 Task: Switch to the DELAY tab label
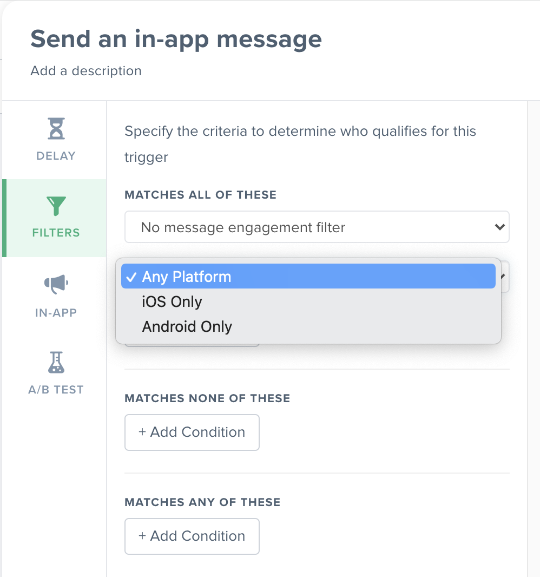56,156
